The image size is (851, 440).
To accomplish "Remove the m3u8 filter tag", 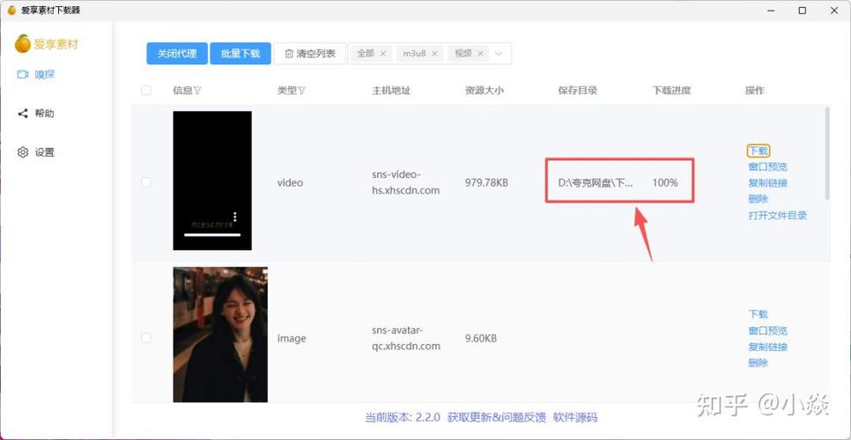I will [x=434, y=54].
